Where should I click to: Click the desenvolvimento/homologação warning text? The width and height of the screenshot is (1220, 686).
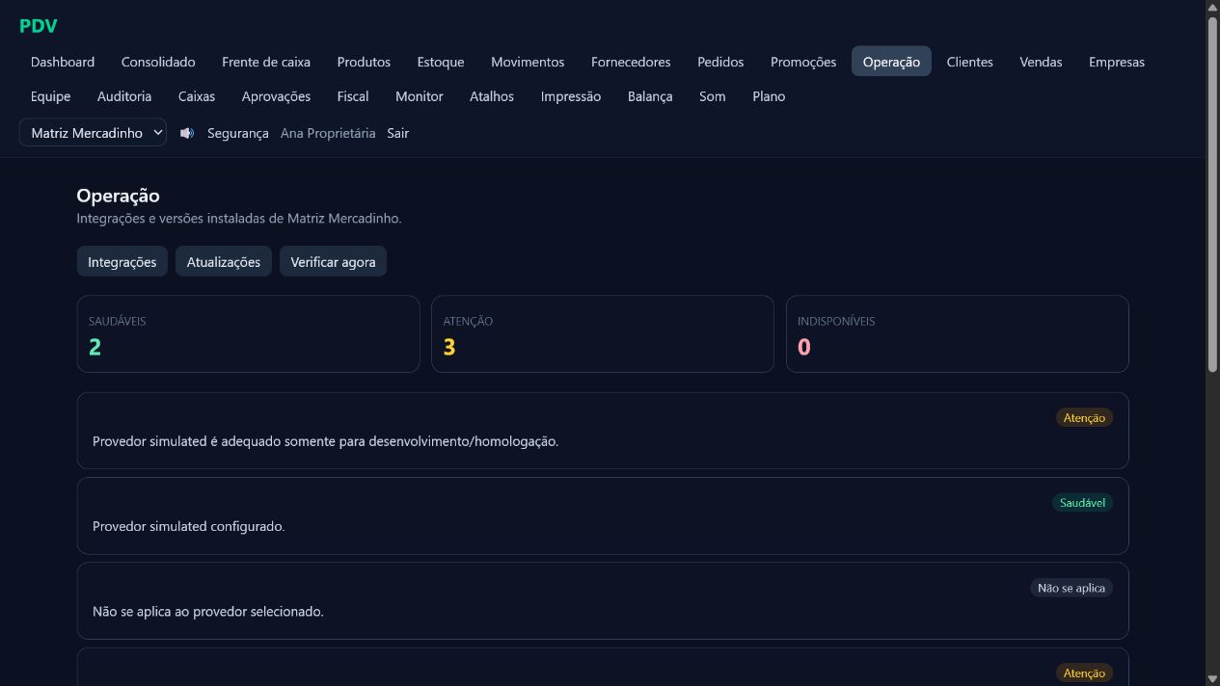coord(326,441)
